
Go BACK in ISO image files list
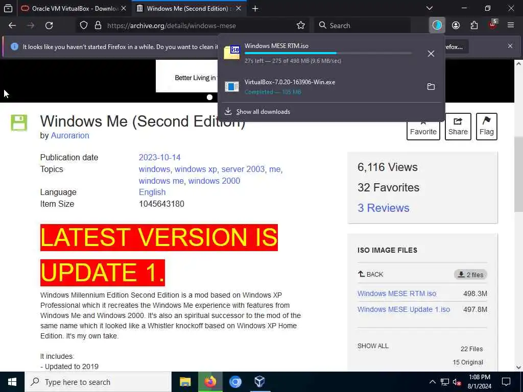pos(371,274)
